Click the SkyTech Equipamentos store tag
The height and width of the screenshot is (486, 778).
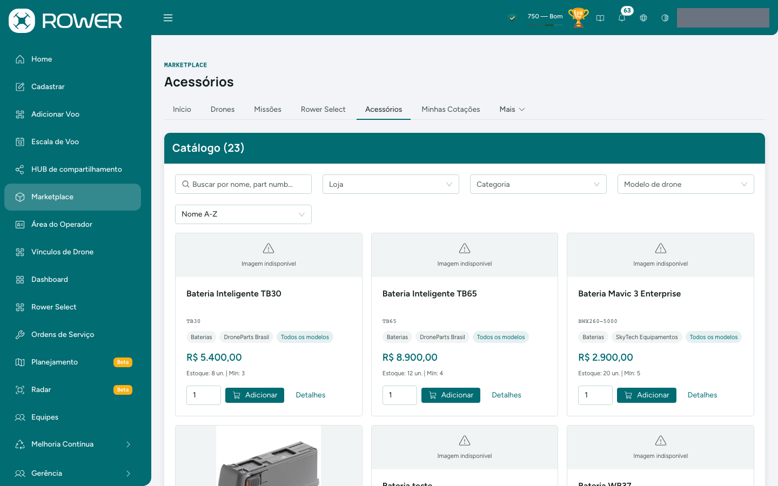(x=647, y=337)
